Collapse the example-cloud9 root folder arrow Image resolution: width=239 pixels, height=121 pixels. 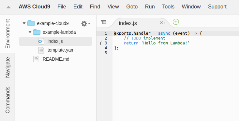(x=24, y=23)
